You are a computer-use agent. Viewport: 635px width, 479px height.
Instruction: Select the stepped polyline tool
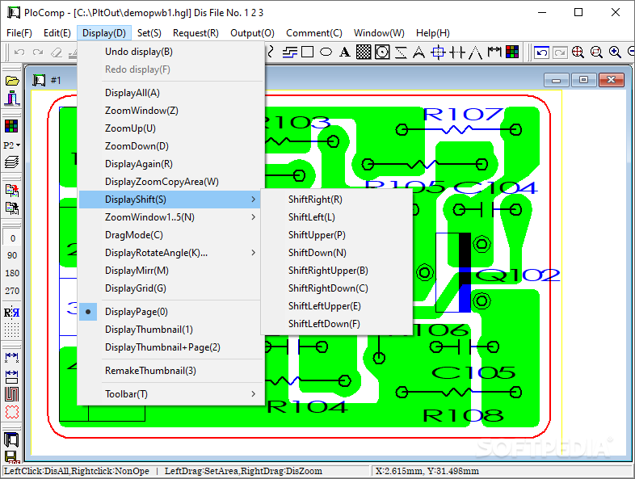click(289, 52)
